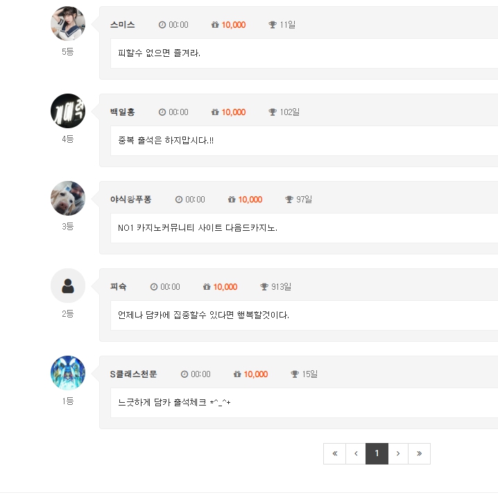Click the gift icon in S클래스천문's row
Image resolution: width=498 pixels, height=495 pixels.
[x=237, y=374]
